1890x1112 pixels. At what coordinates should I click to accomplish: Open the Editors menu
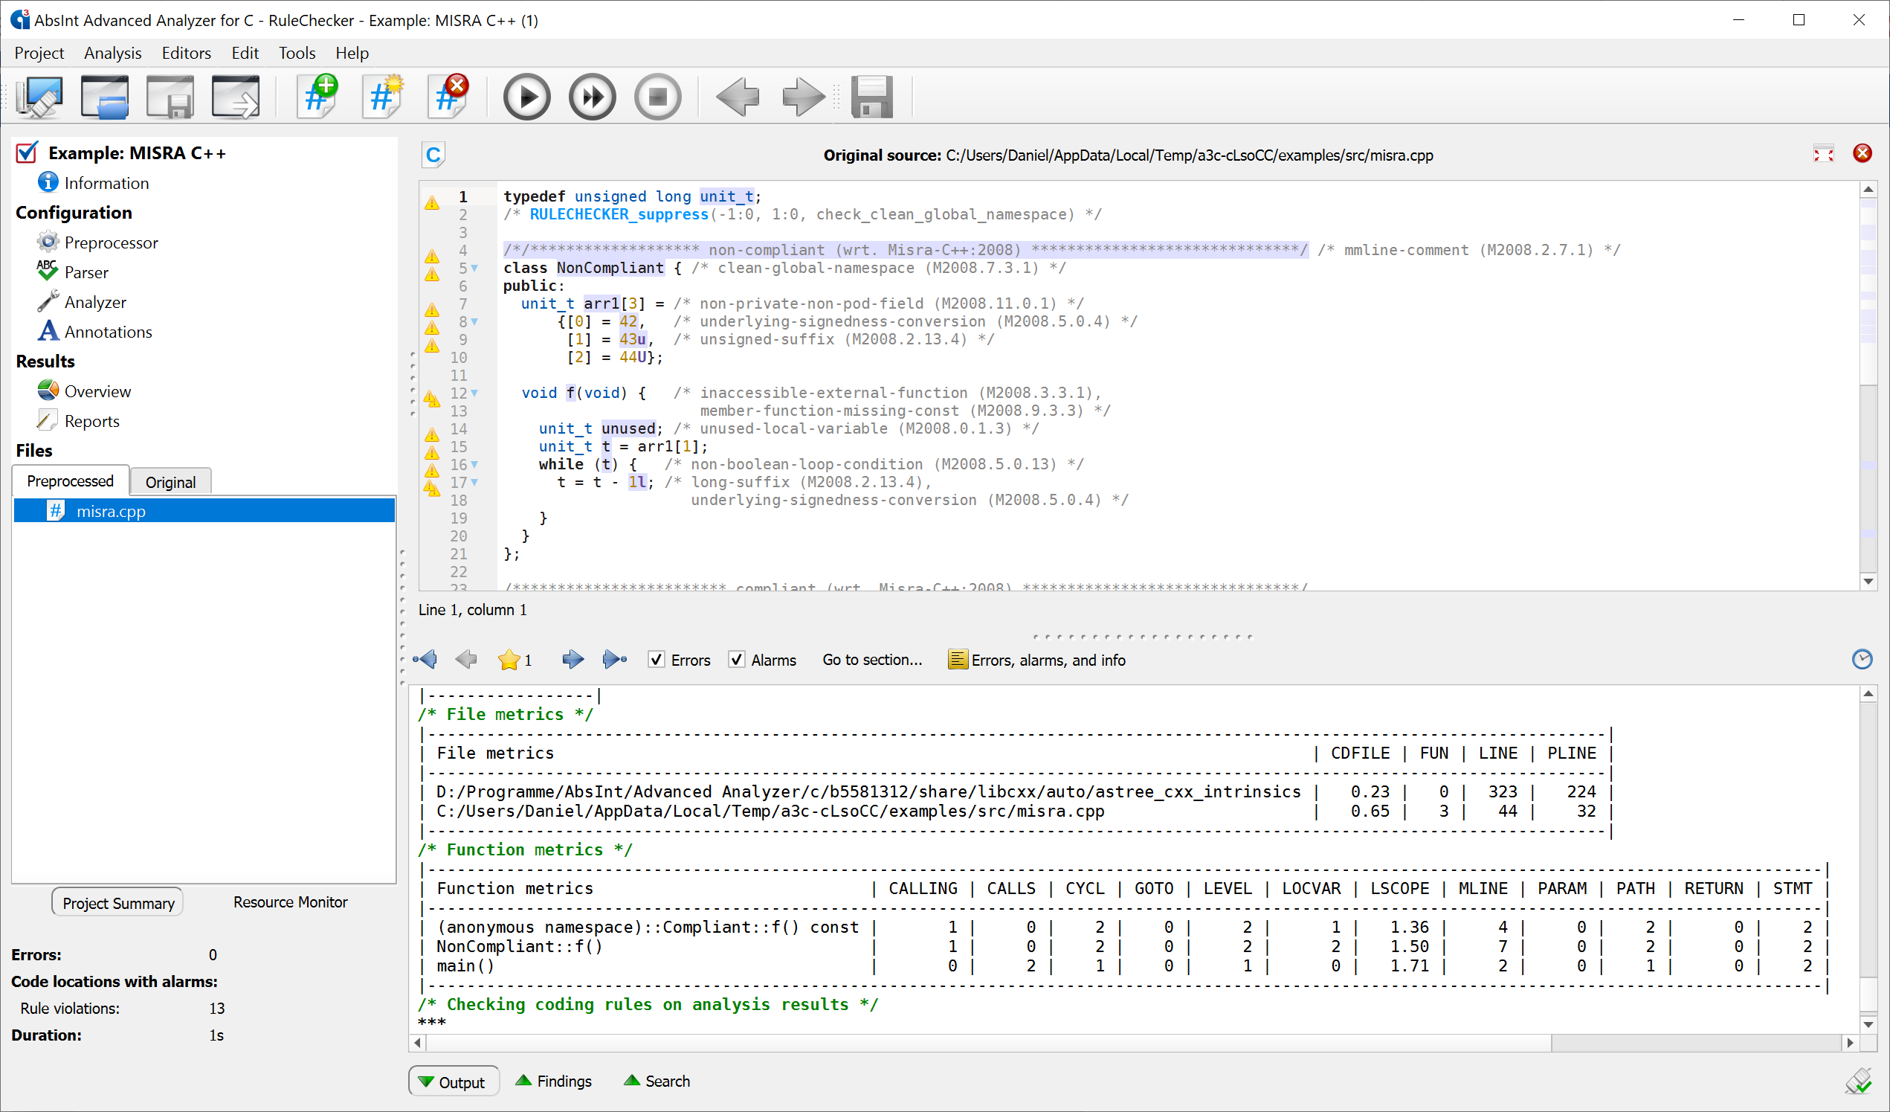(186, 54)
